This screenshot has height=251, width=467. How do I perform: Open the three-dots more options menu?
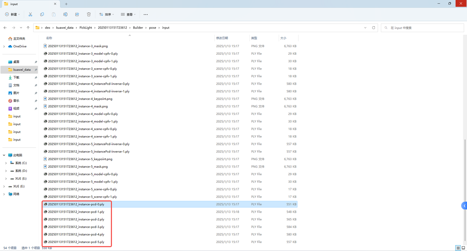coord(146,15)
